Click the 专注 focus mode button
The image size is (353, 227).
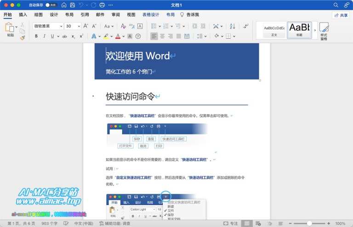click(x=231, y=223)
